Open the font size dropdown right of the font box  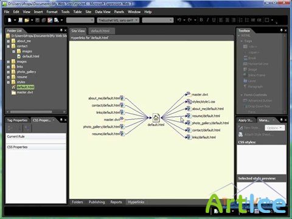[158, 20]
